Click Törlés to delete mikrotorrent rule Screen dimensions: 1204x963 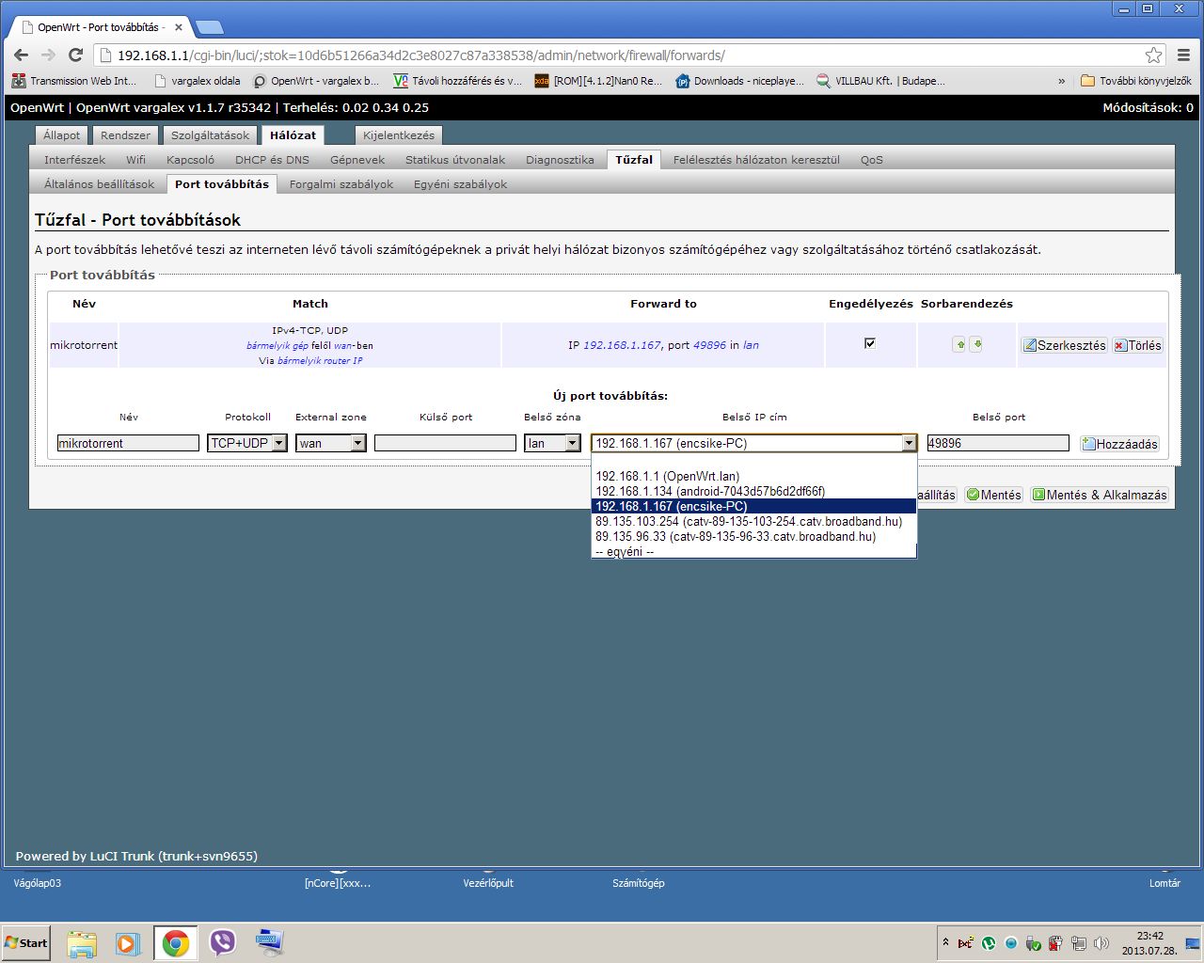1137,345
